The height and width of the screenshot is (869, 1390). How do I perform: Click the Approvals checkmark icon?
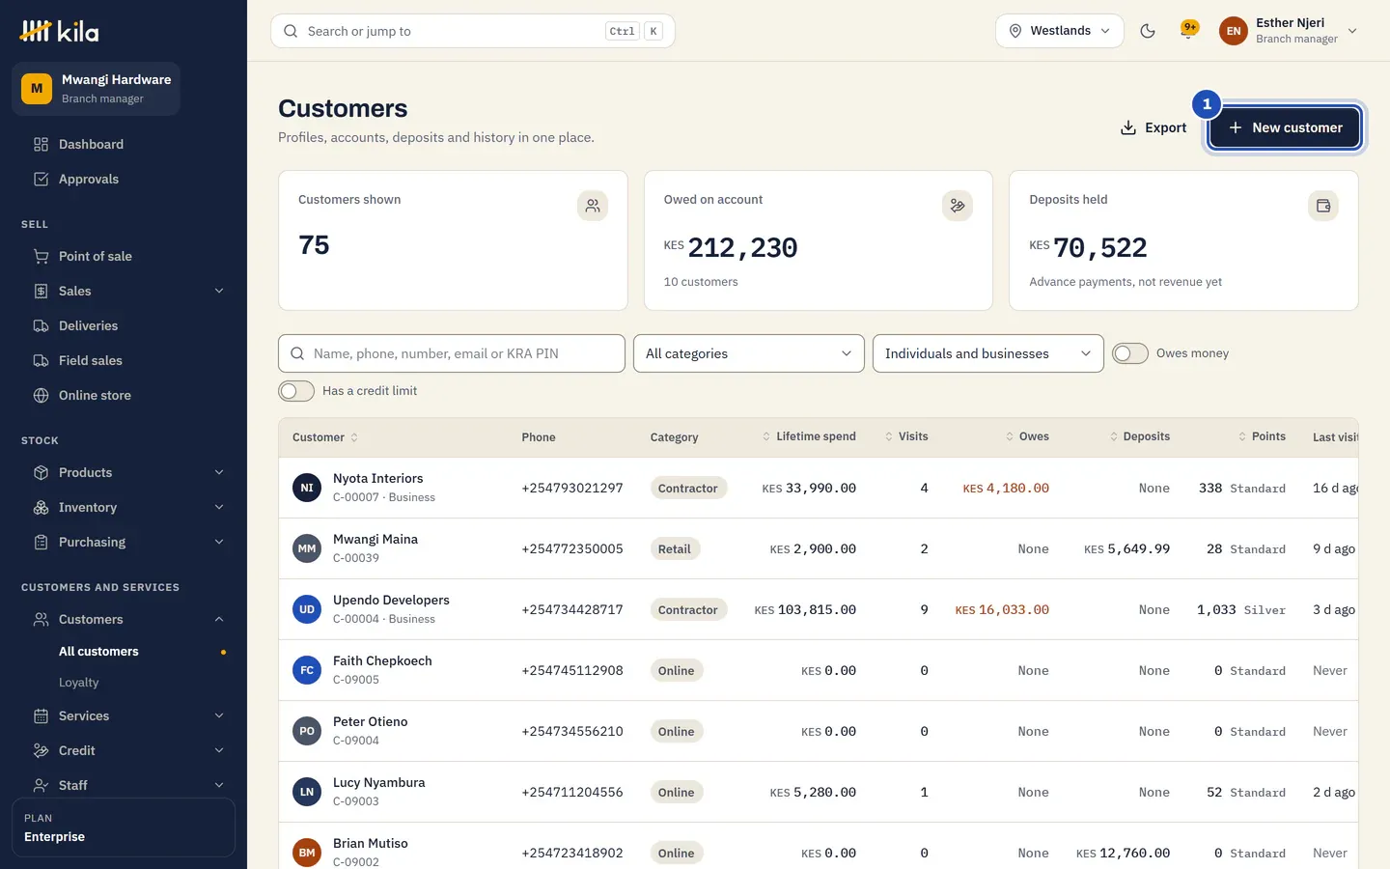[41, 179]
